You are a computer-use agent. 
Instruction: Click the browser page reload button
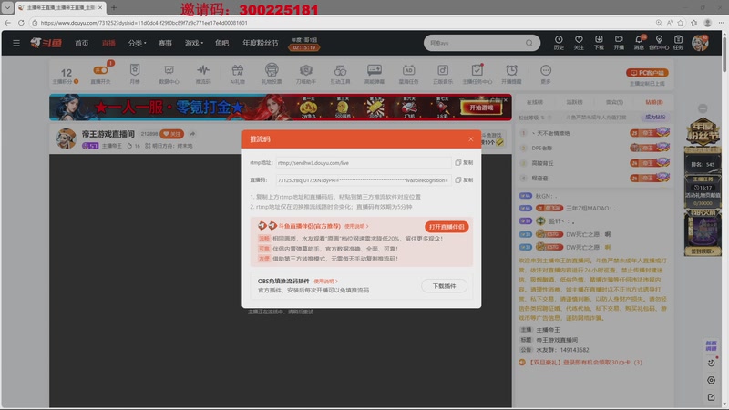click(x=21, y=22)
